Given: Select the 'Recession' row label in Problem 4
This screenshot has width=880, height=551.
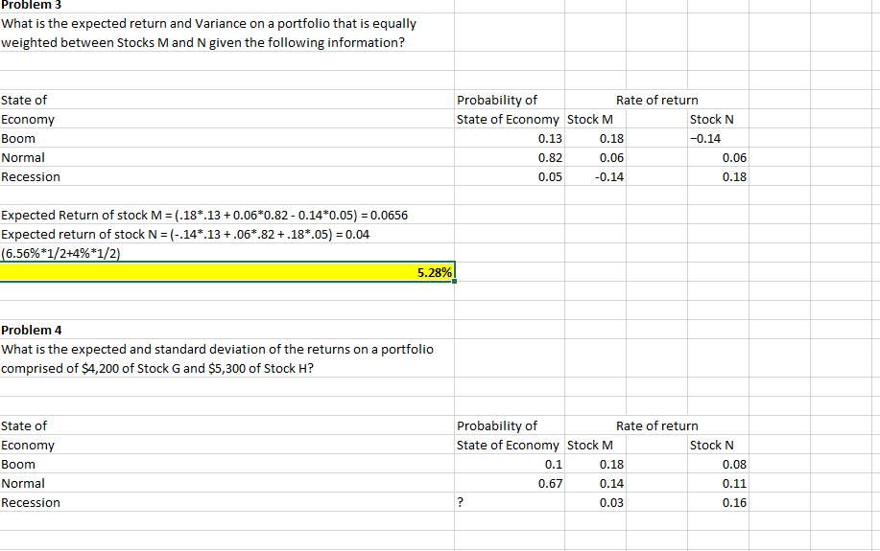Looking at the screenshot, I should pyautogui.click(x=31, y=502).
